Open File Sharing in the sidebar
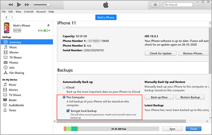 pyautogui.click(x=16, y=72)
